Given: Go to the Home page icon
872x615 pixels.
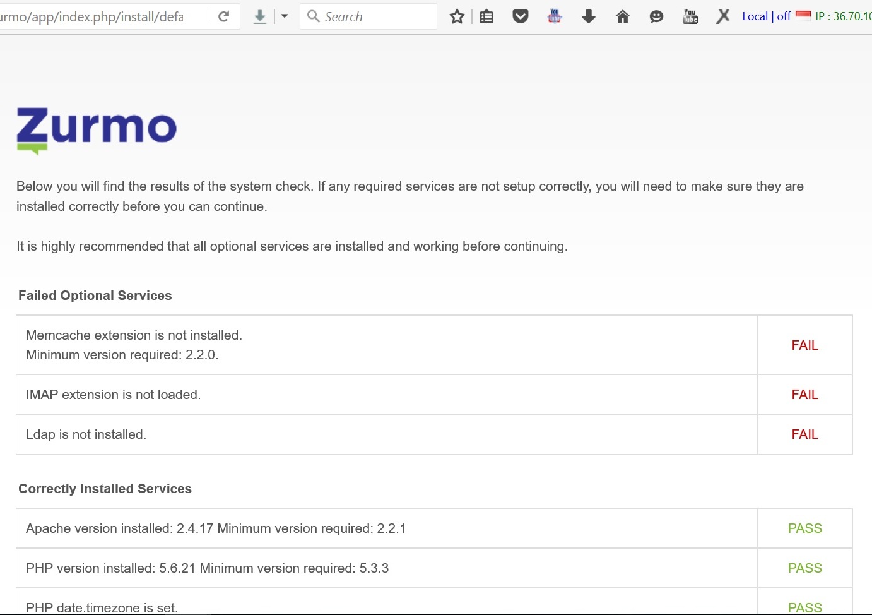Looking at the screenshot, I should (623, 16).
